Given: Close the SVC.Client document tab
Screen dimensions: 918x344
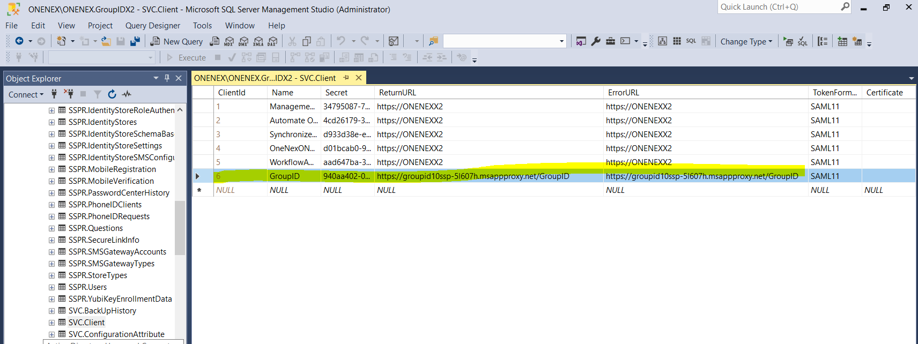Looking at the screenshot, I should (359, 78).
